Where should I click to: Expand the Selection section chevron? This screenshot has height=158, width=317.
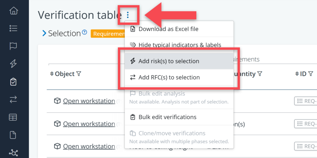tap(44, 33)
